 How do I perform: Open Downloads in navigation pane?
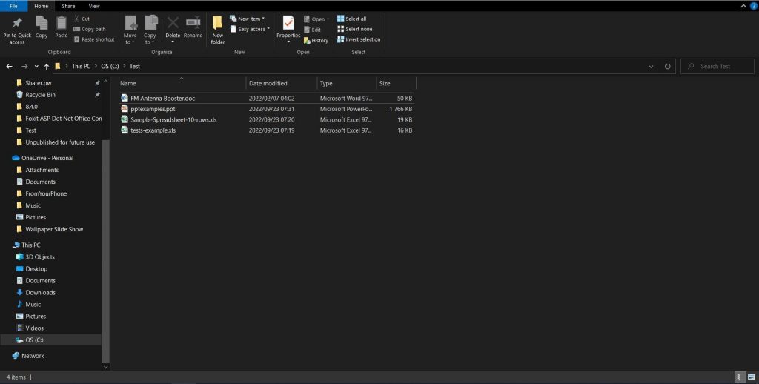coord(40,293)
